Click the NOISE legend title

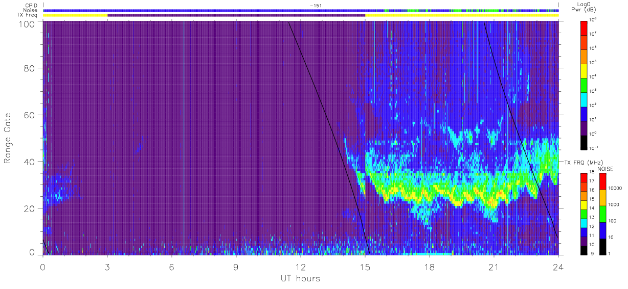(x=605, y=168)
